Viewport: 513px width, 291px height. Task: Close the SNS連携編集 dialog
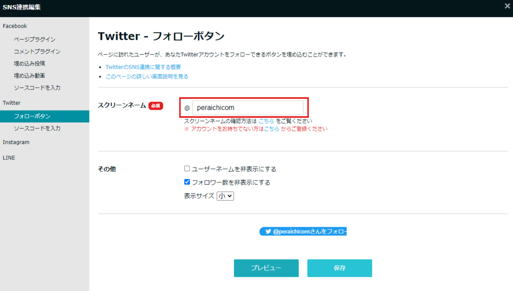click(507, 6)
